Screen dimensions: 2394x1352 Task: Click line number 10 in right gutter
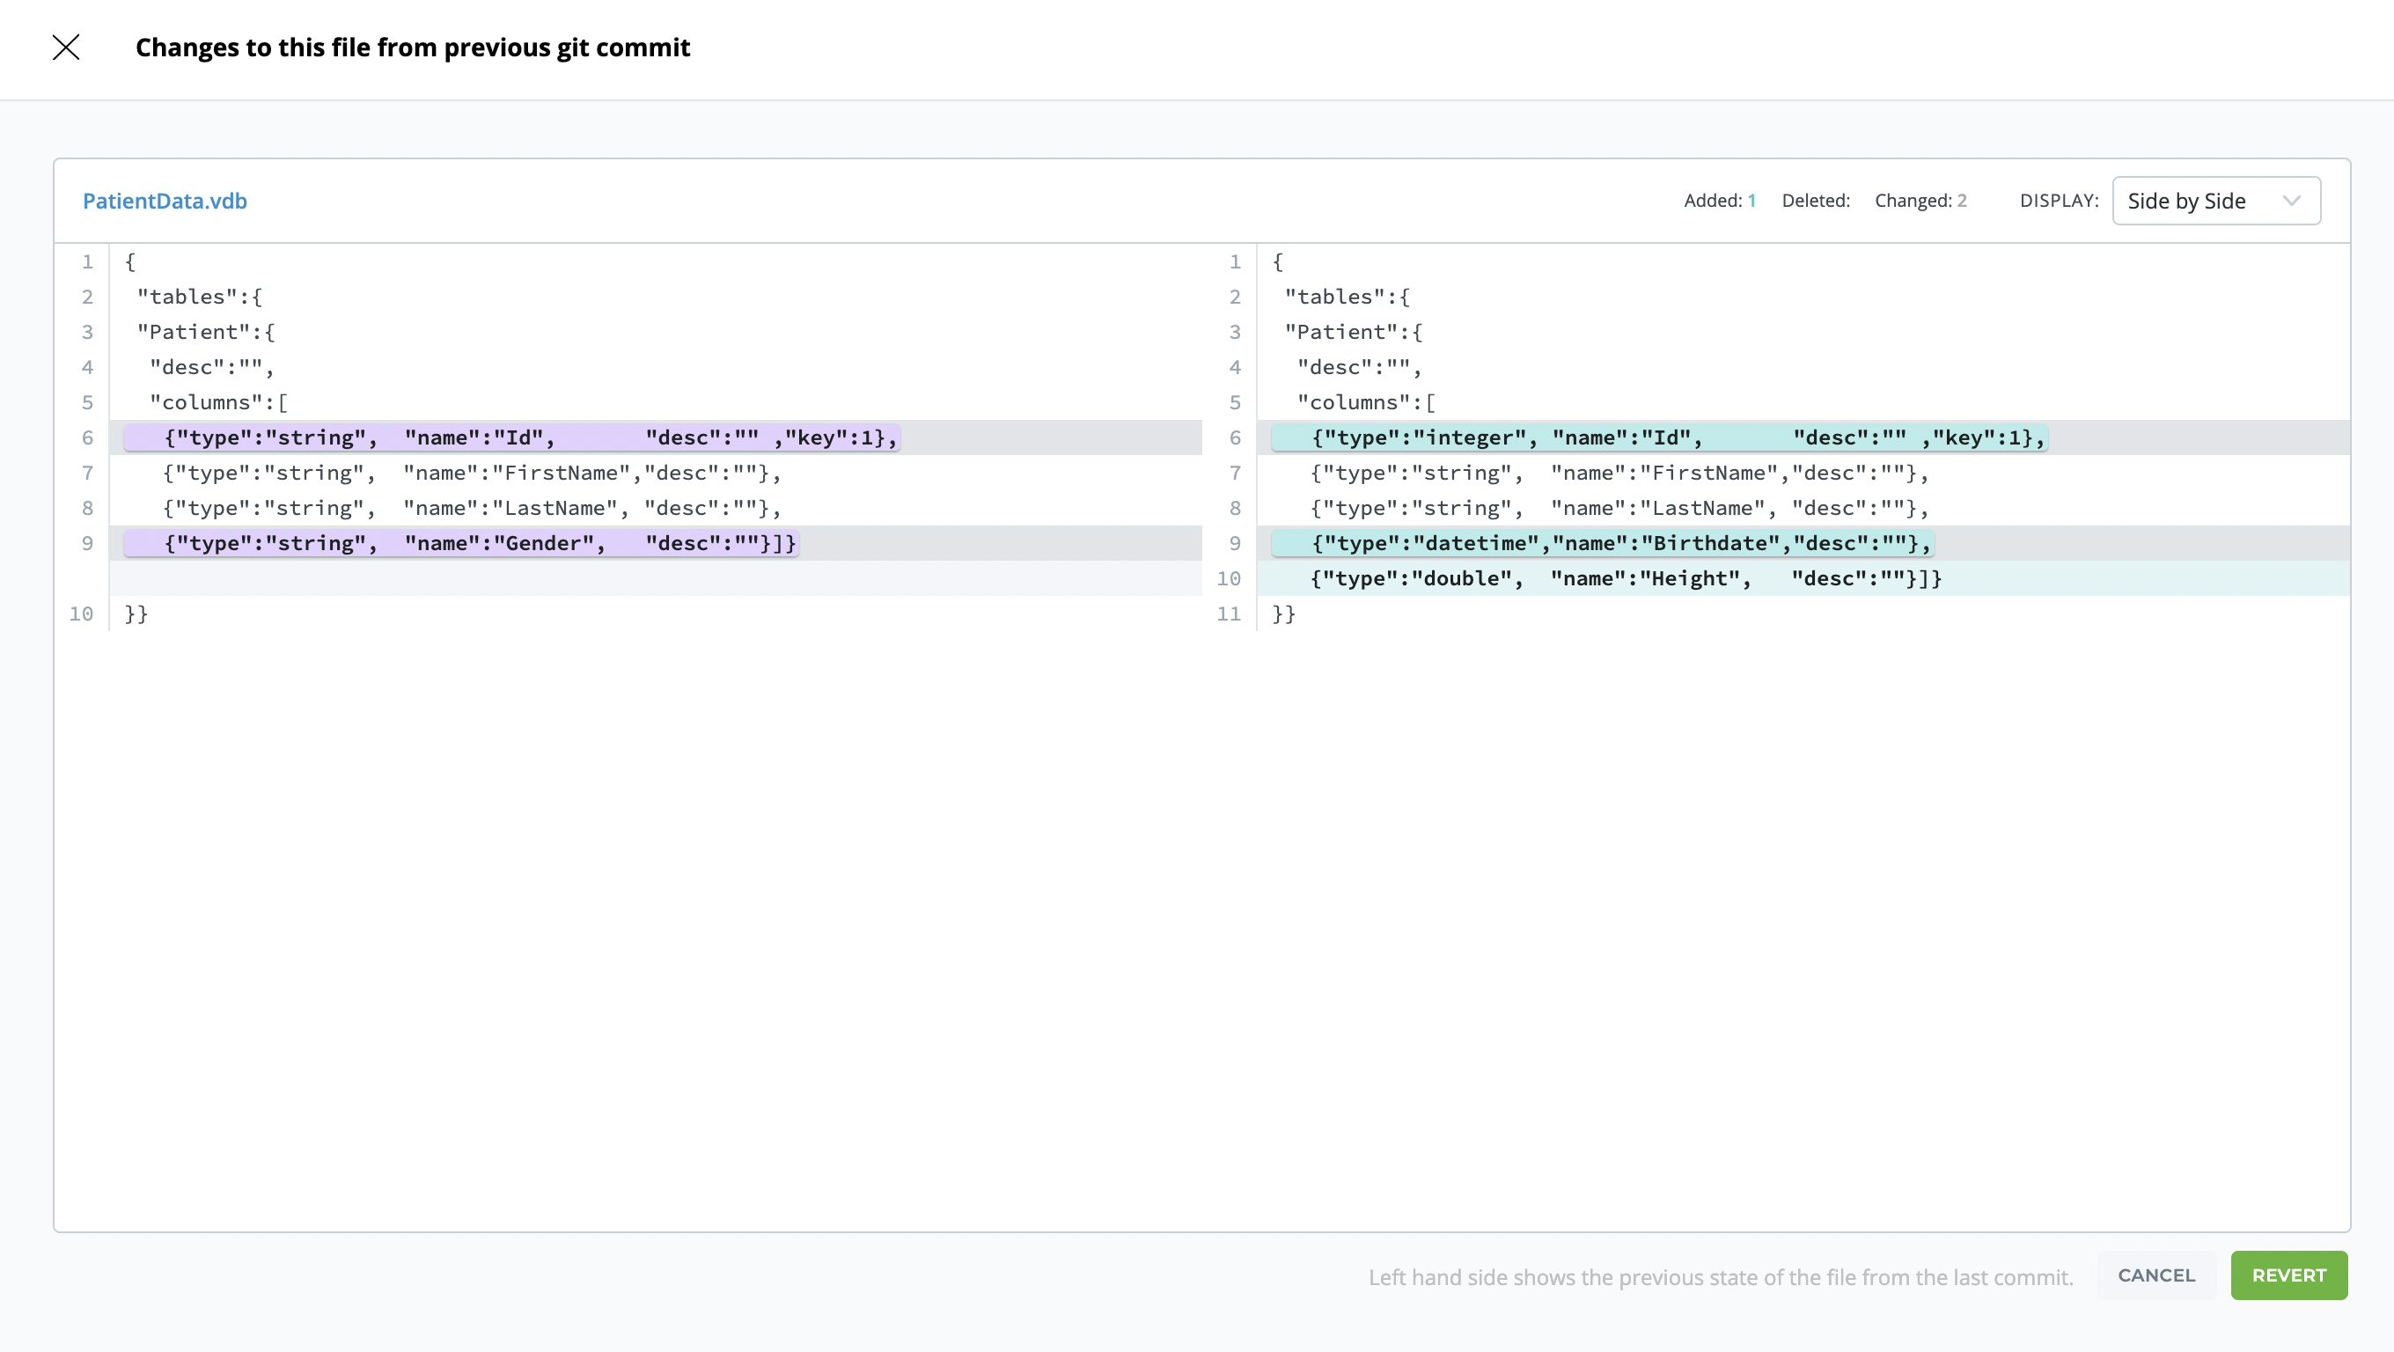(1229, 579)
